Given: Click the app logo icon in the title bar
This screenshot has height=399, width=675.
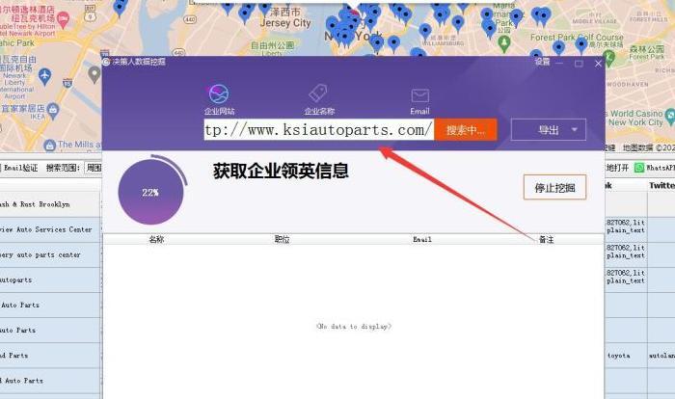Looking at the screenshot, I should coord(106,62).
